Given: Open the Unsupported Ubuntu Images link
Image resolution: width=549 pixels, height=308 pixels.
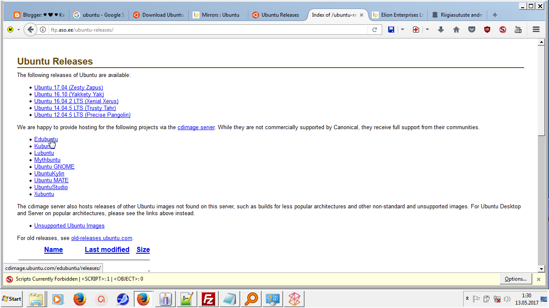Looking at the screenshot, I should click(69, 226).
